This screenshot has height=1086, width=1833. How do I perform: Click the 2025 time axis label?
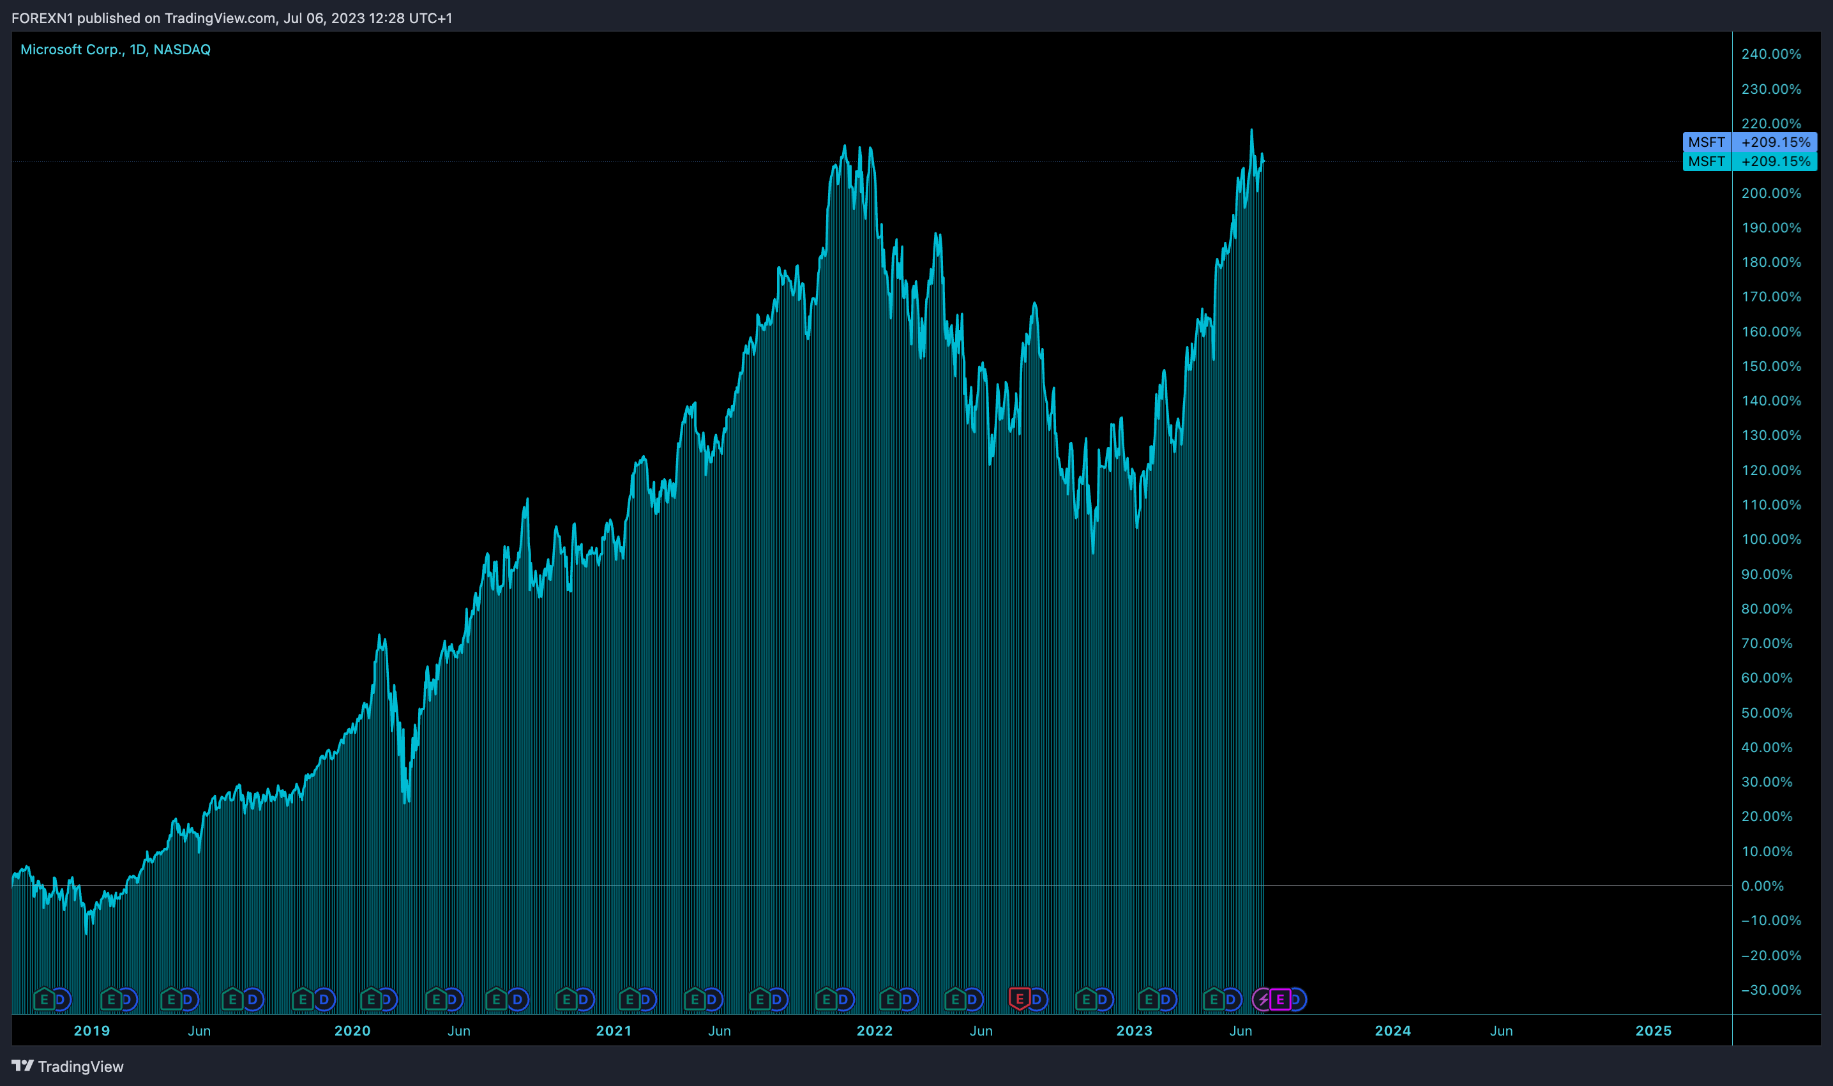[x=1654, y=1031]
